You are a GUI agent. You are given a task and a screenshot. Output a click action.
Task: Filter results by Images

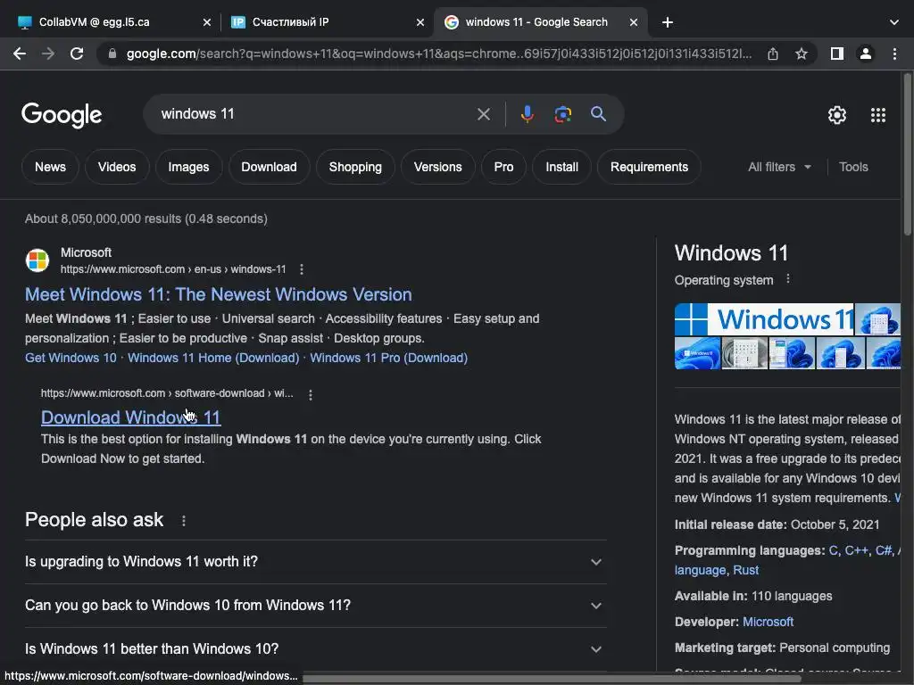pyautogui.click(x=188, y=167)
